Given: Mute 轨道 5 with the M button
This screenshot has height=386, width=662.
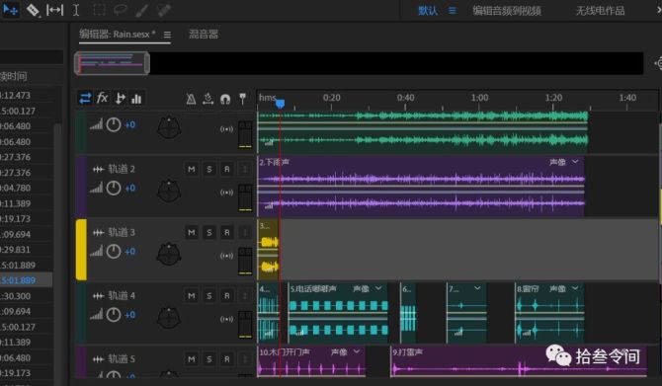Looking at the screenshot, I should pos(192,359).
